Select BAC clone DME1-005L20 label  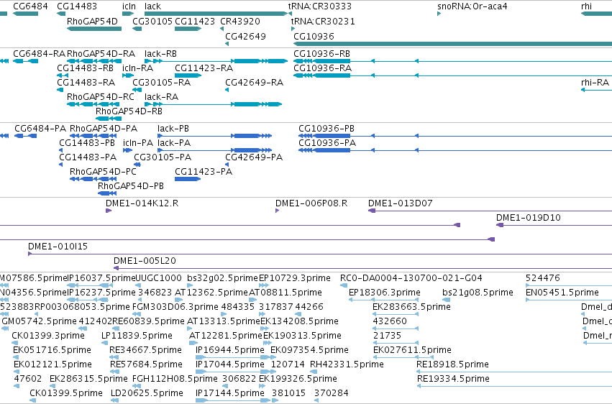coord(145,261)
